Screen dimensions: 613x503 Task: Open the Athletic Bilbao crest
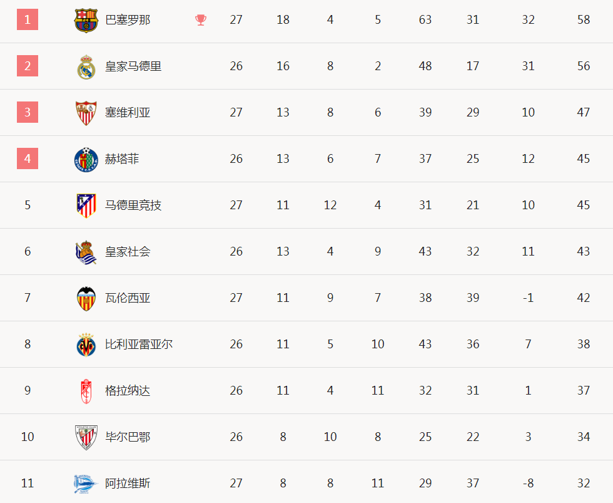tap(86, 437)
